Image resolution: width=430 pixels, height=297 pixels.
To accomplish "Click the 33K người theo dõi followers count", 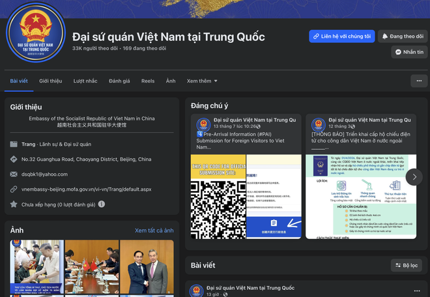I will (x=95, y=48).
